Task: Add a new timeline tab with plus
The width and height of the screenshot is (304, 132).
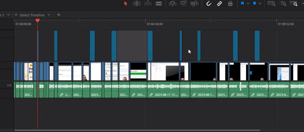Action: [59, 15]
